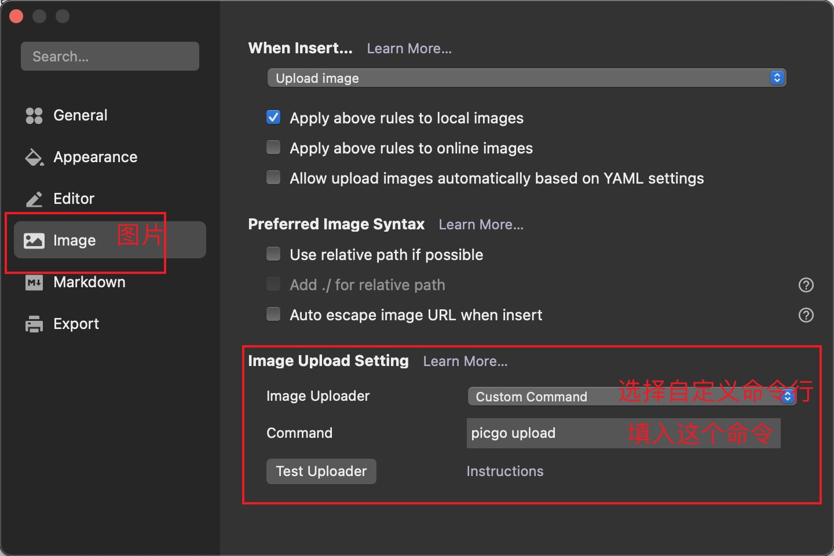Viewport: 834px width, 556px height.
Task: Open the General preferences section
Action: 80,116
